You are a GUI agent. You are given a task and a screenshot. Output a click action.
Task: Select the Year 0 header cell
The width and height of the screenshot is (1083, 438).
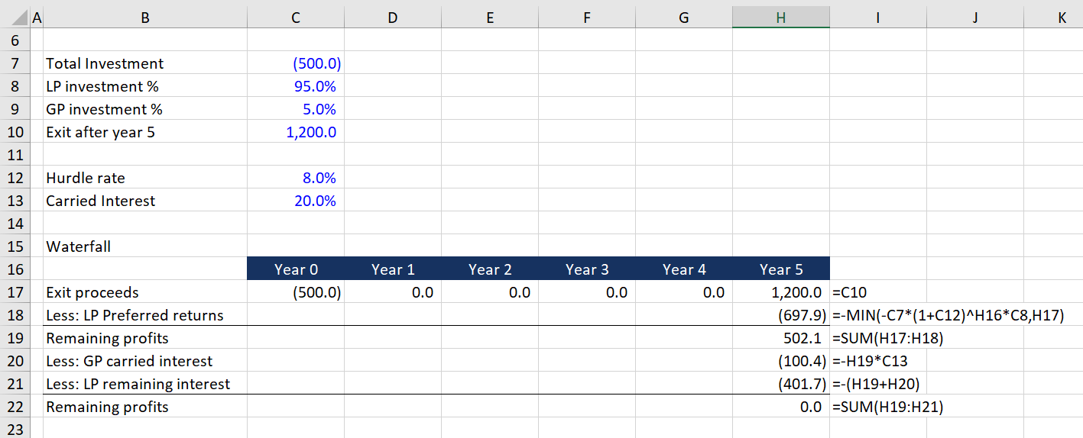[x=296, y=269]
